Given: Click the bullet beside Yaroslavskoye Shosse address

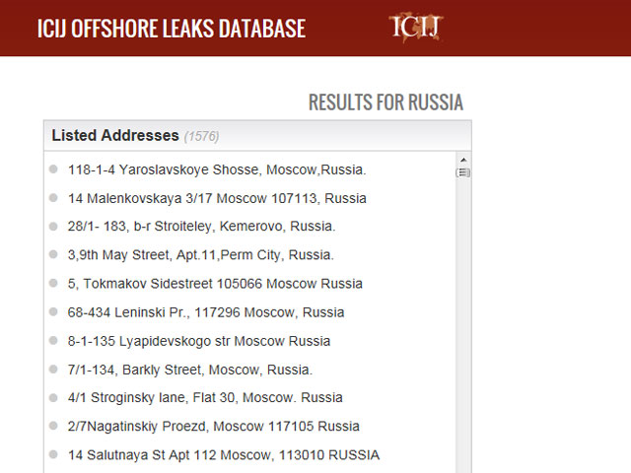Looking at the screenshot, I should pos(53,169).
